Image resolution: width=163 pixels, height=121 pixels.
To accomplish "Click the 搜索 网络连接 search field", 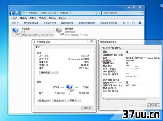I will 121,13.
